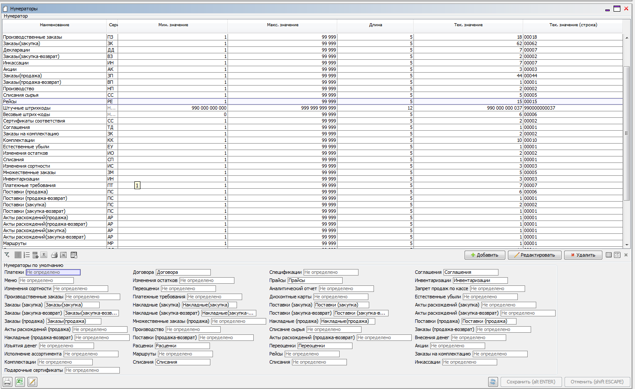
Task: Click the add filter funnel icon
Action: click(x=7, y=255)
